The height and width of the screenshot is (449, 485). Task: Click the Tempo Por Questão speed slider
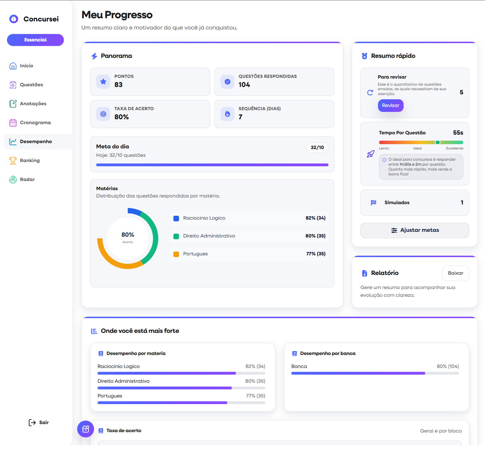click(x=421, y=142)
